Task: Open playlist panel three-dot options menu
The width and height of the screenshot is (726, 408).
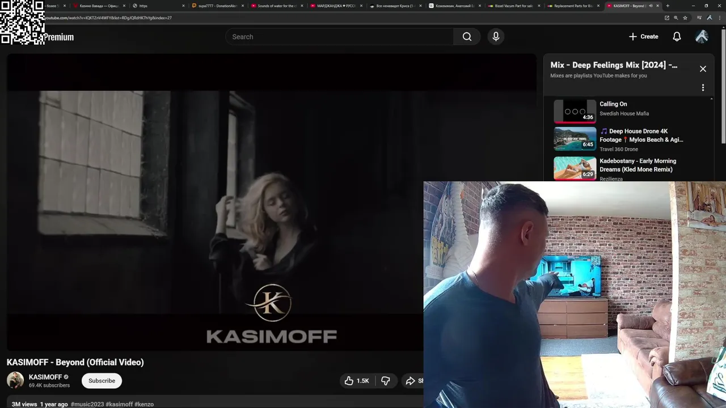Action: (703, 88)
